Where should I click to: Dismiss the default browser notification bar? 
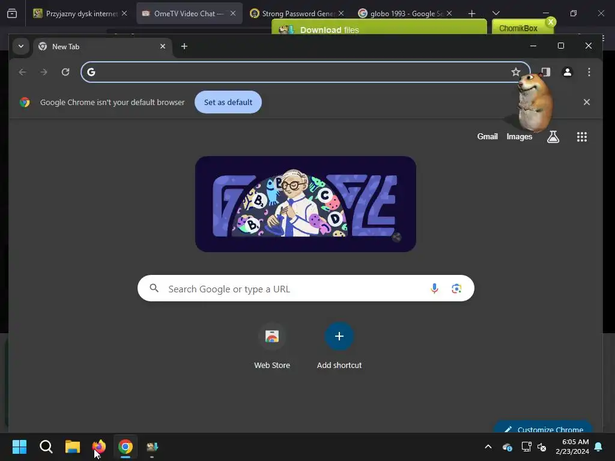tap(587, 102)
